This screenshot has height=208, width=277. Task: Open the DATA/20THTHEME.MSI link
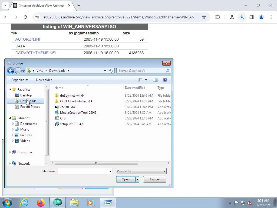tap(36, 53)
